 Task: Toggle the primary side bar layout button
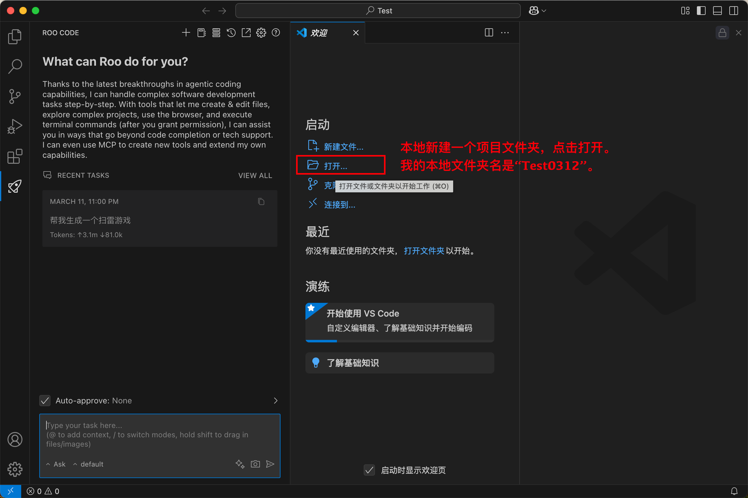click(701, 11)
